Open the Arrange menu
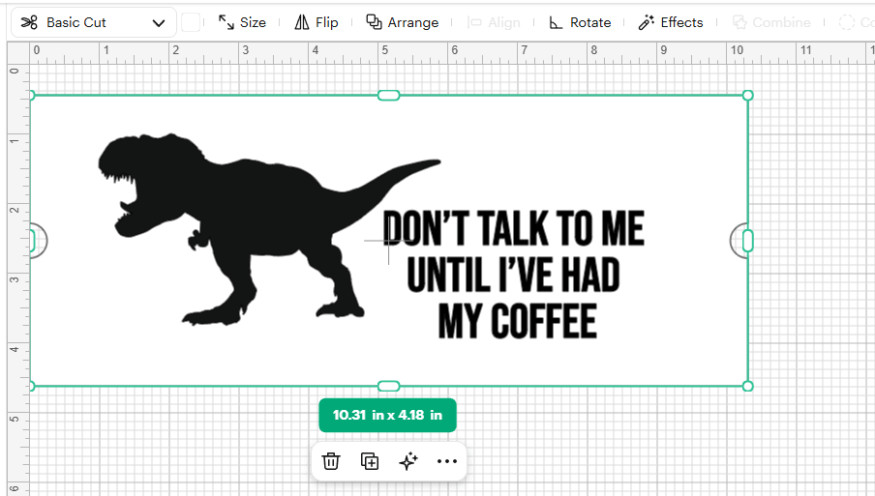Screen dimensions: 875x496 tap(403, 22)
